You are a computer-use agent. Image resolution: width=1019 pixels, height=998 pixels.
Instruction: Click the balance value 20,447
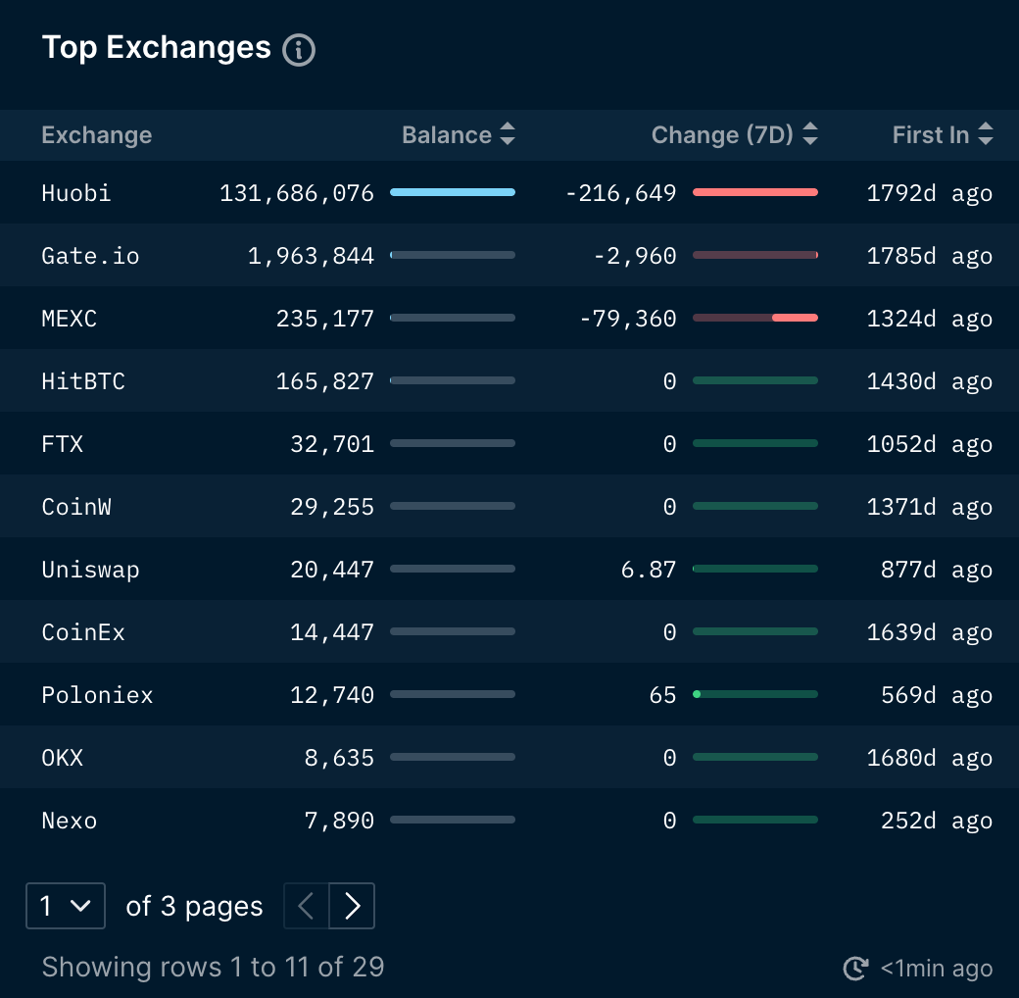(x=332, y=570)
